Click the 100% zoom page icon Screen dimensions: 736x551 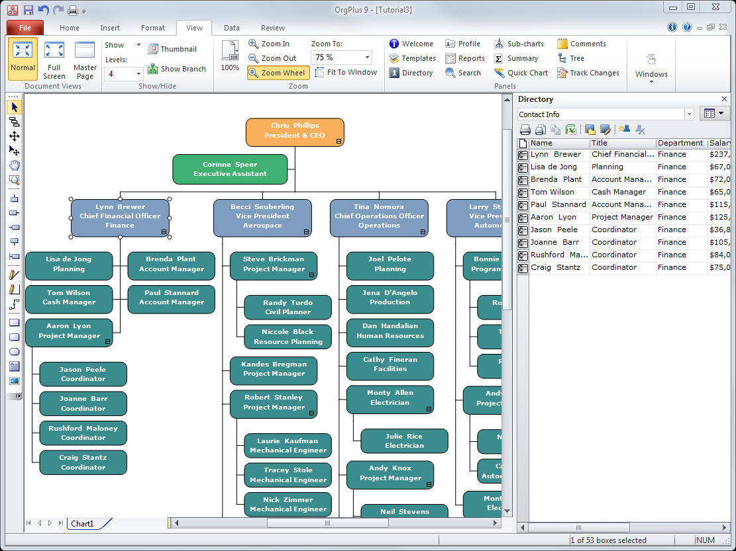(230, 56)
